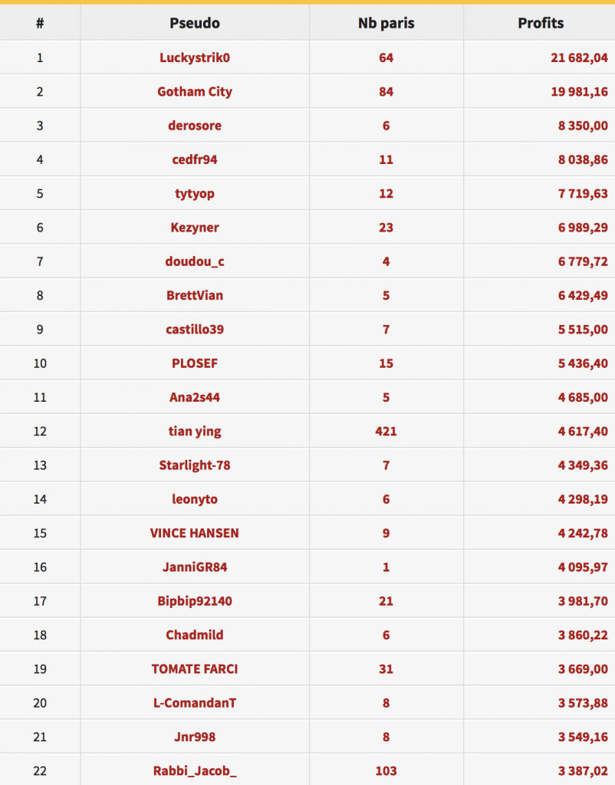Open the VINCE HANSEN profile link
The width and height of the screenshot is (615, 785).
(x=194, y=534)
